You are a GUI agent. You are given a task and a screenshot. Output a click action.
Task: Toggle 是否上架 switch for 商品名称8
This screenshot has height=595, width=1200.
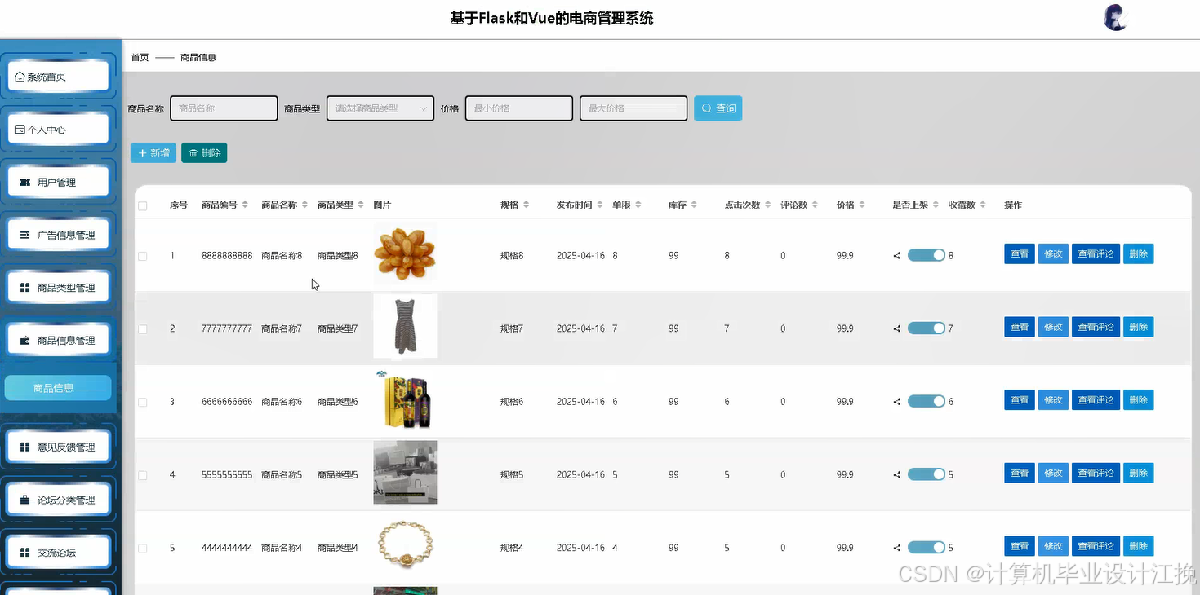[926, 255]
